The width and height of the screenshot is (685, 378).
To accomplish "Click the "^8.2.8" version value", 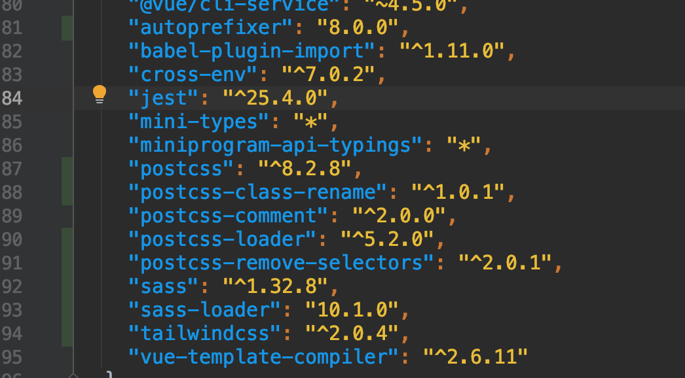I will 305,169.
